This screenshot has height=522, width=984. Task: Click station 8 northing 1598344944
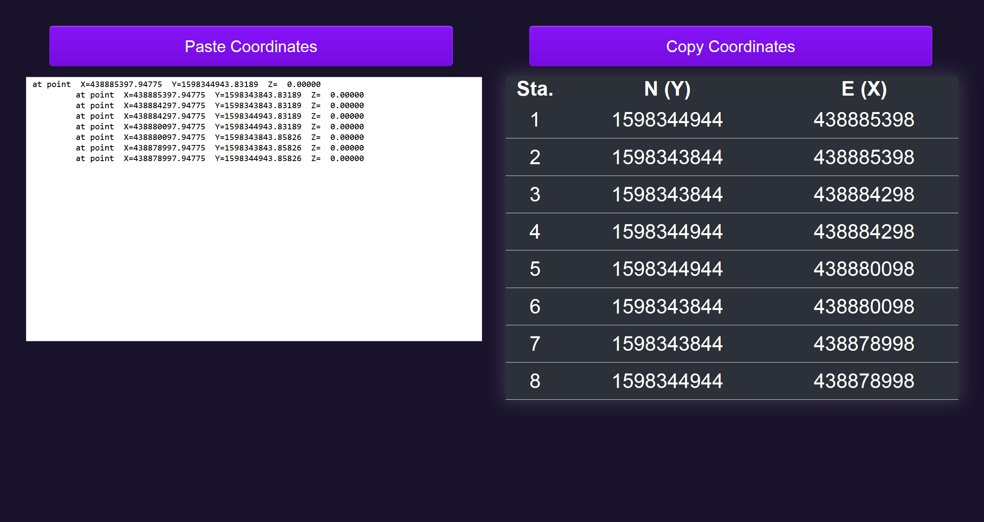(667, 381)
